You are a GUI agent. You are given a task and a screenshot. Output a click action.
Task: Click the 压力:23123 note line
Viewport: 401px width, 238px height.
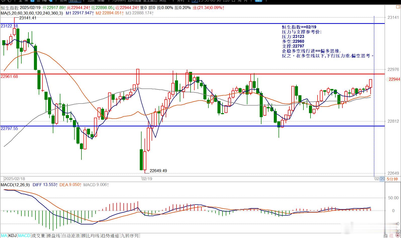coord(293,37)
